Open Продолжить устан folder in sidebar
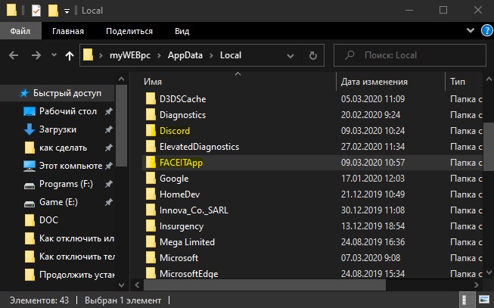 click(77, 275)
